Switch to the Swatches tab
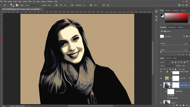The image size is (190, 107). click(x=168, y=10)
